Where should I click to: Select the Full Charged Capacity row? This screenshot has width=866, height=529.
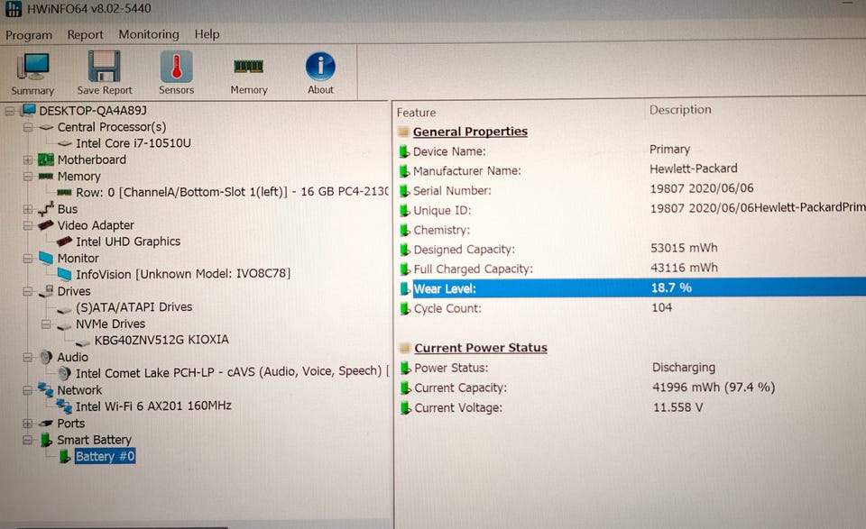(631, 269)
